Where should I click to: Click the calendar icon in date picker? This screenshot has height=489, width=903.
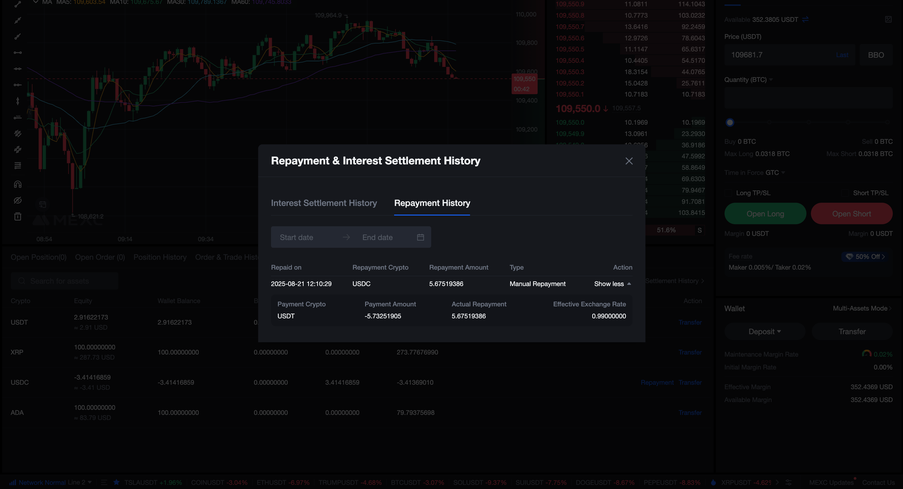tap(420, 237)
